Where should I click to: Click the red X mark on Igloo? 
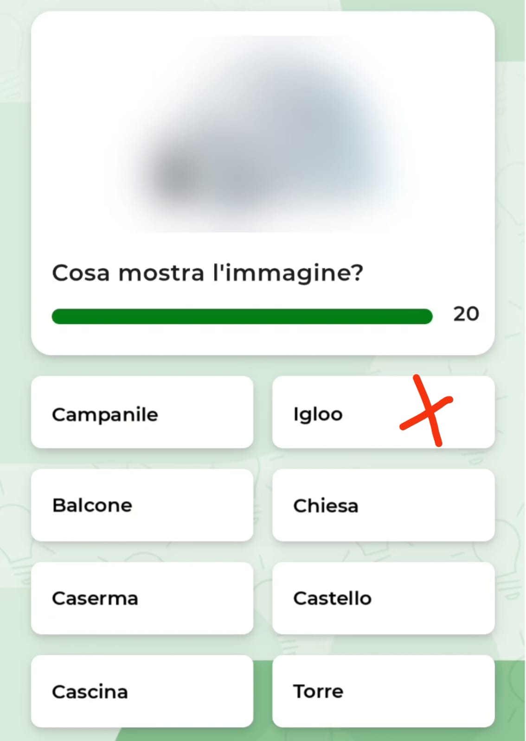pos(426,411)
